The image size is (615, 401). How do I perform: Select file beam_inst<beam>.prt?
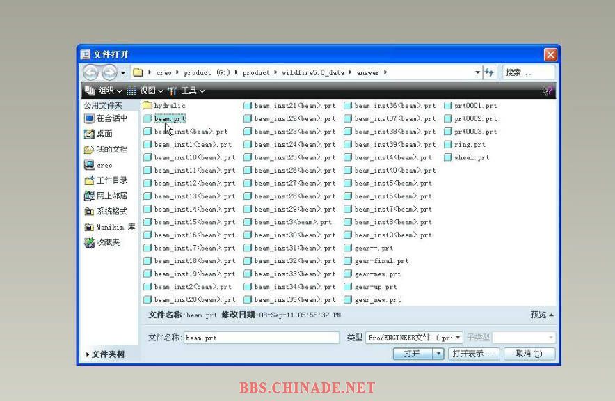tap(186, 132)
